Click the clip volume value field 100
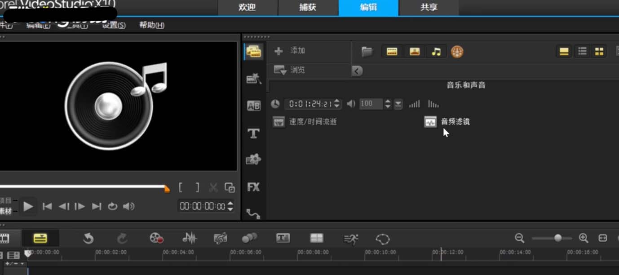Viewport: 619px width, 275px height. pos(371,104)
